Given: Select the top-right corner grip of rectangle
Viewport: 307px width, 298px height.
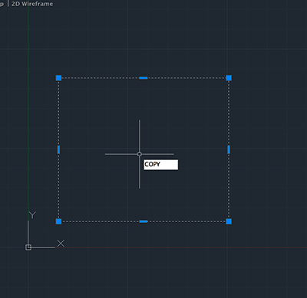Looking at the screenshot, I should point(229,78).
